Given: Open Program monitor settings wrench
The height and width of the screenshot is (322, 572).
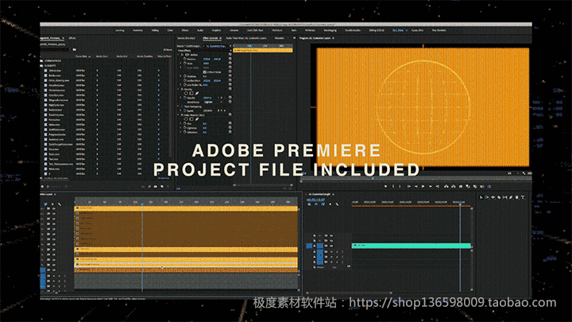Looking at the screenshot, I should tap(524, 173).
